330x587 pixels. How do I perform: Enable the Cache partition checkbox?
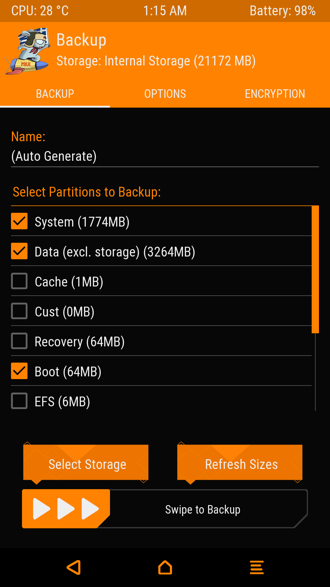[19, 281]
